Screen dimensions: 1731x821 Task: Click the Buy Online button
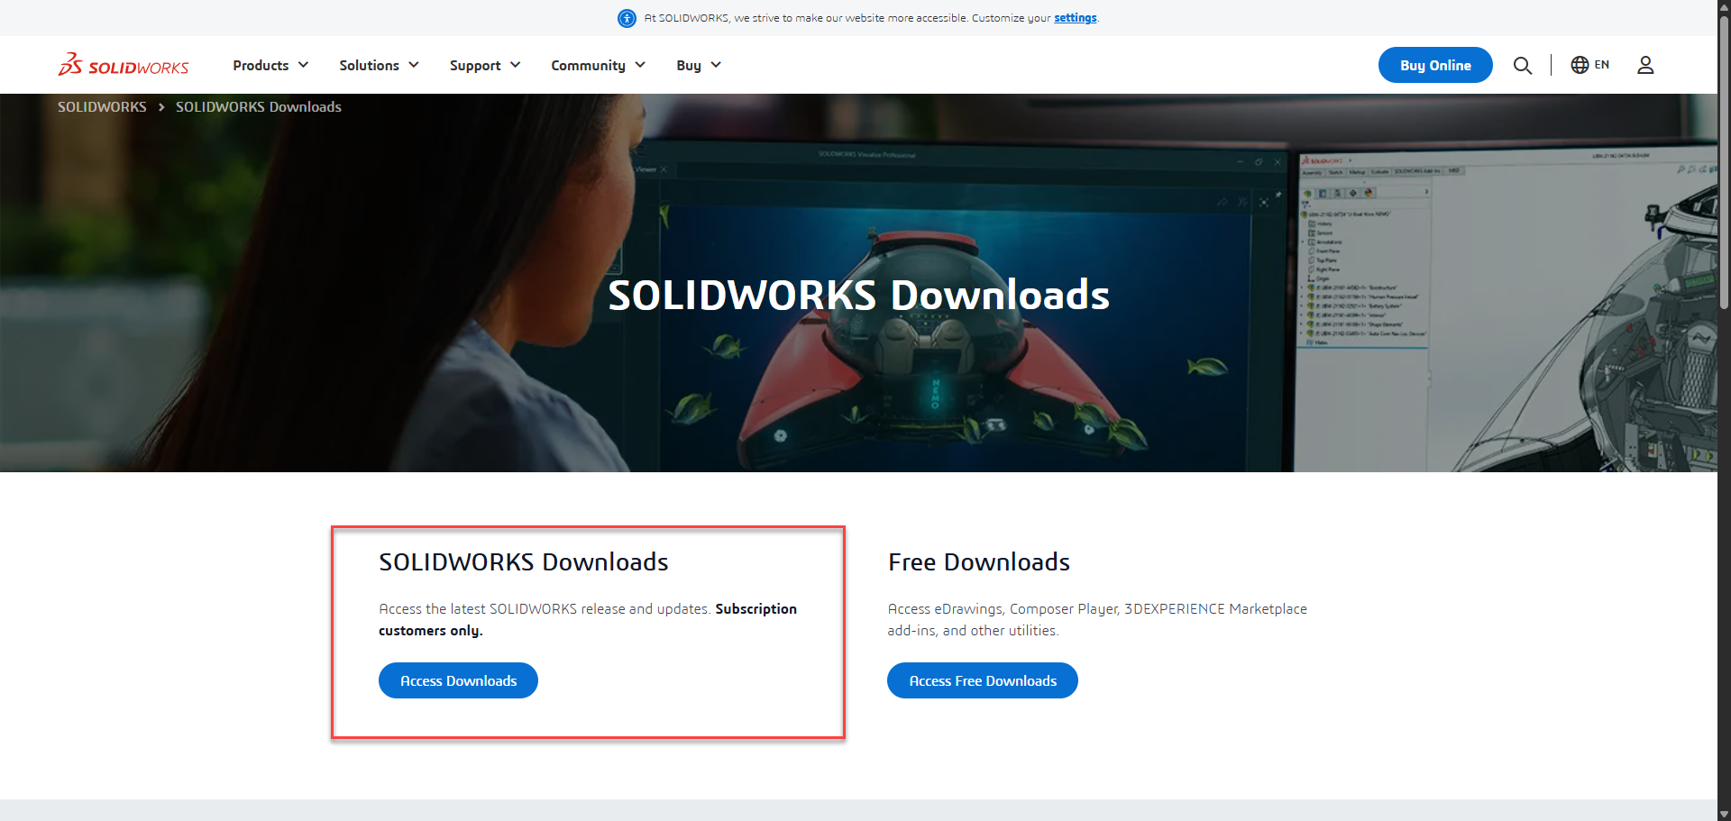pyautogui.click(x=1434, y=65)
